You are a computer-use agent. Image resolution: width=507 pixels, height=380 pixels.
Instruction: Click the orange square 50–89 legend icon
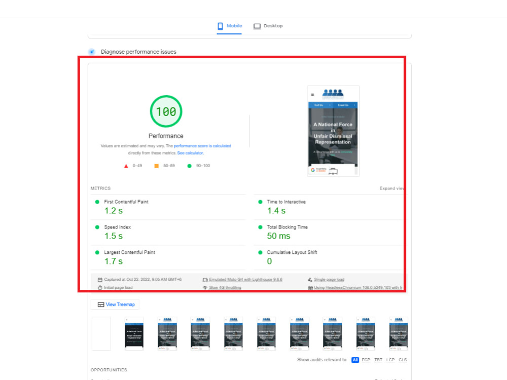157,166
